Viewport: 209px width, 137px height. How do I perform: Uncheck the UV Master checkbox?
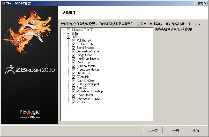[x=74, y=73]
